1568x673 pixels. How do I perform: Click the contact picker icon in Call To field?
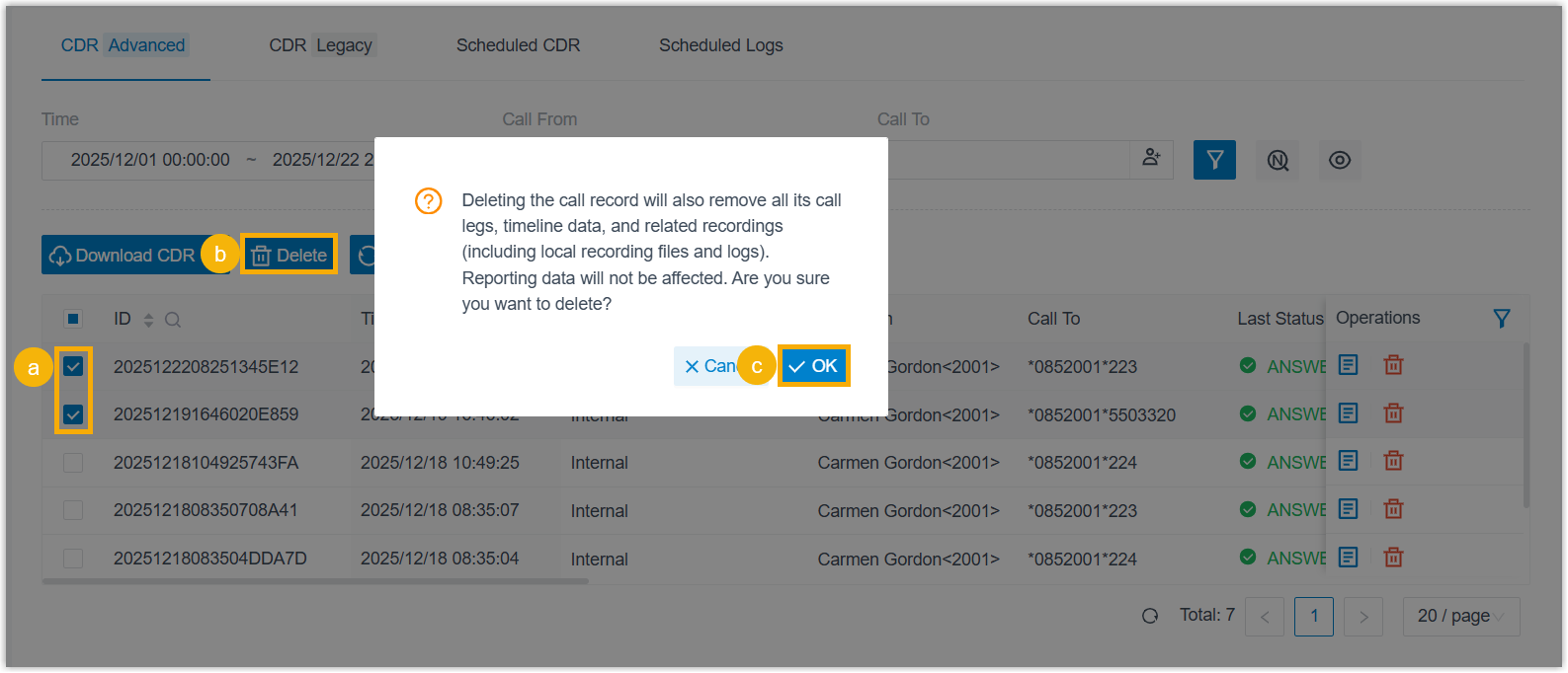pyautogui.click(x=1151, y=158)
